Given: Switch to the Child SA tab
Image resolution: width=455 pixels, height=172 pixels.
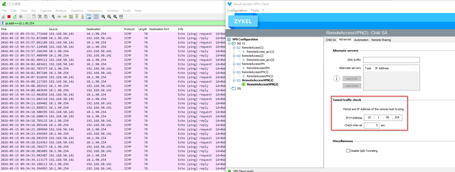Looking at the screenshot, I should tap(331, 40).
